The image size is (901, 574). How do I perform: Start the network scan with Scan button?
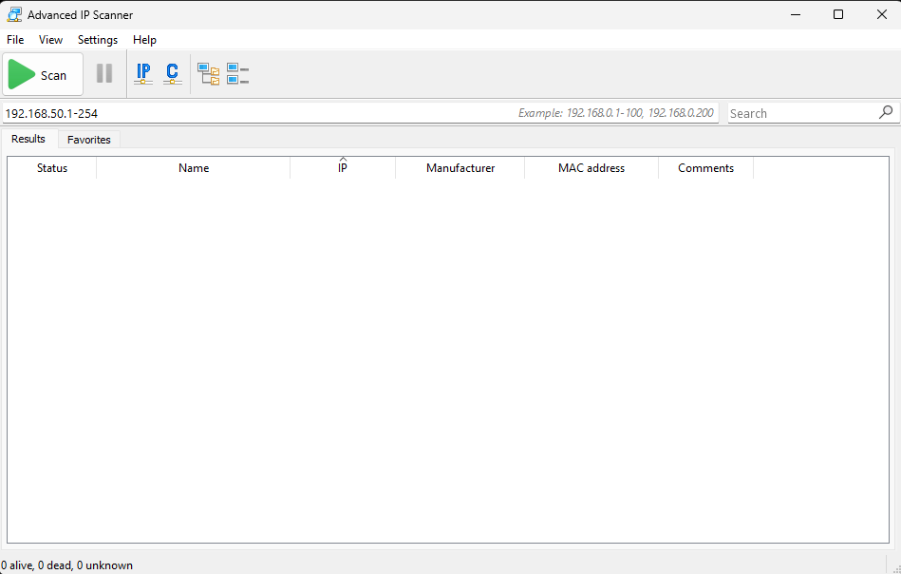click(43, 74)
